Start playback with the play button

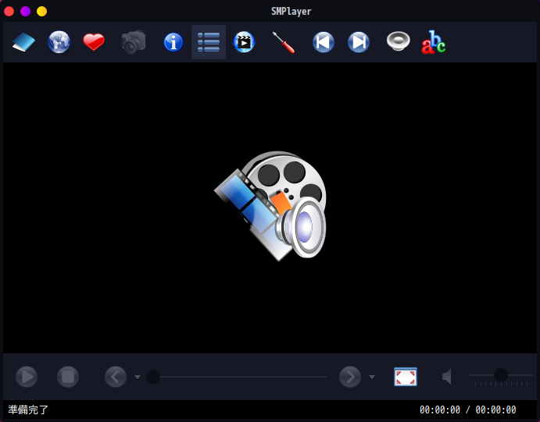click(27, 377)
